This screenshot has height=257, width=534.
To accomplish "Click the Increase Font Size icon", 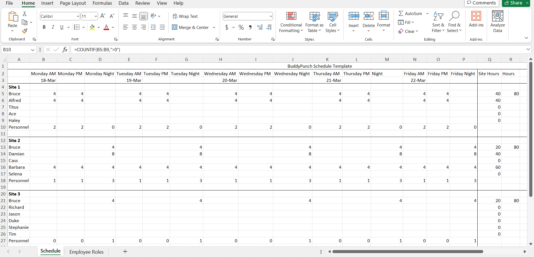I will click(x=102, y=16).
